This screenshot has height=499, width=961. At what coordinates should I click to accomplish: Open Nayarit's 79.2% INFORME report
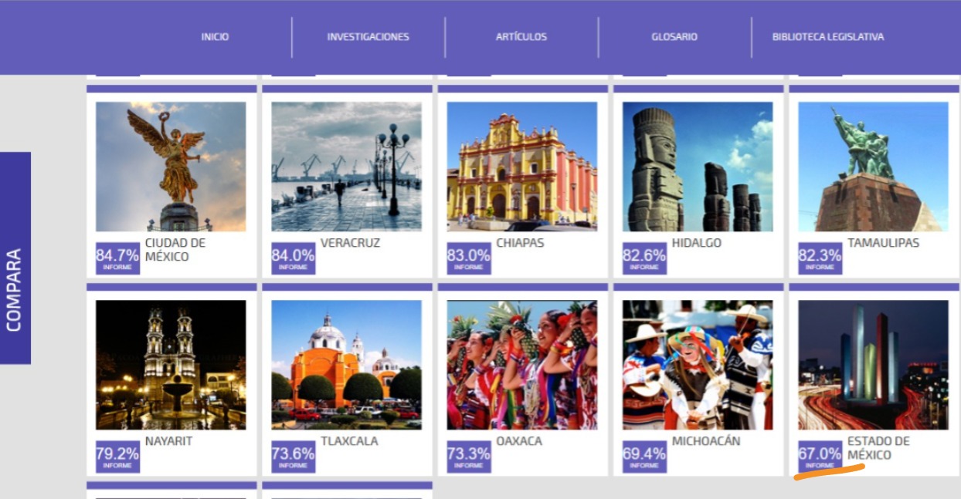(x=117, y=457)
